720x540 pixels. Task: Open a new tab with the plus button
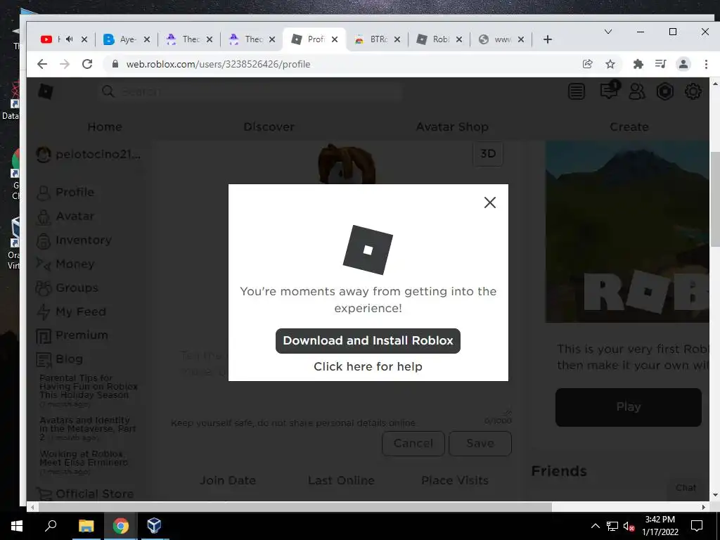(x=547, y=39)
